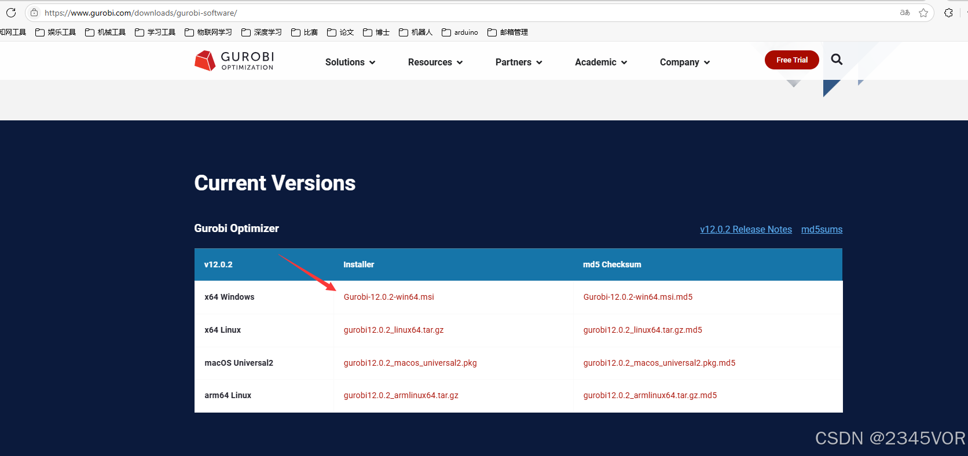Open the 比赛 bookmark folder
This screenshot has height=456, width=968.
pyautogui.click(x=305, y=32)
